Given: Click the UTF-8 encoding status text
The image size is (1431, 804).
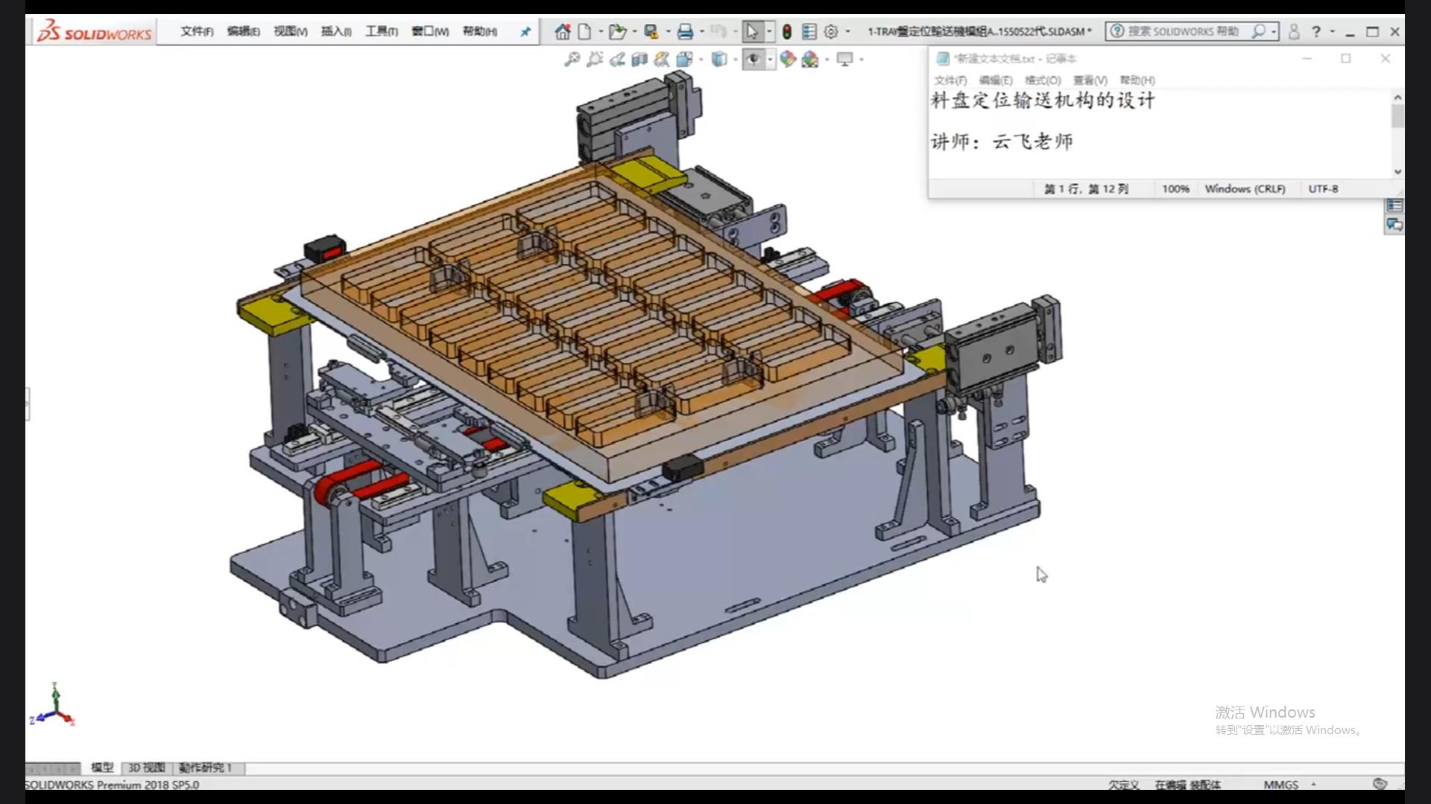Looking at the screenshot, I should coord(1323,189).
